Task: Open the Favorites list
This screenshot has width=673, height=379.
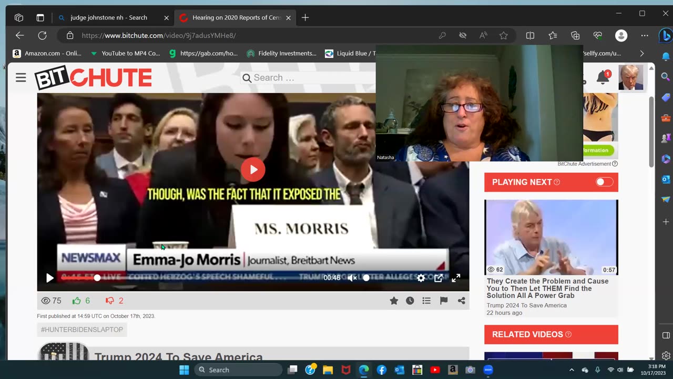Action: click(553, 35)
